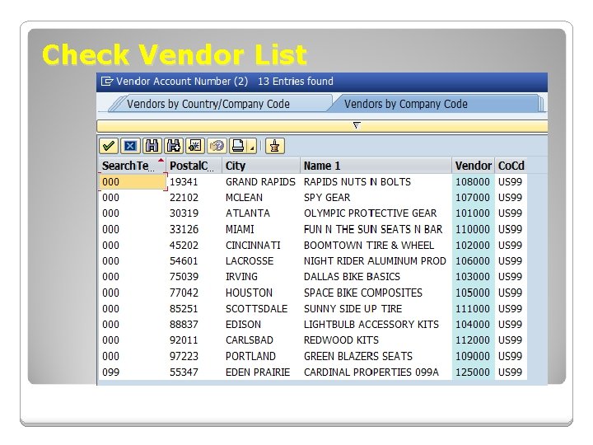
Task: Select vendor number 104000
Action: coord(473,325)
